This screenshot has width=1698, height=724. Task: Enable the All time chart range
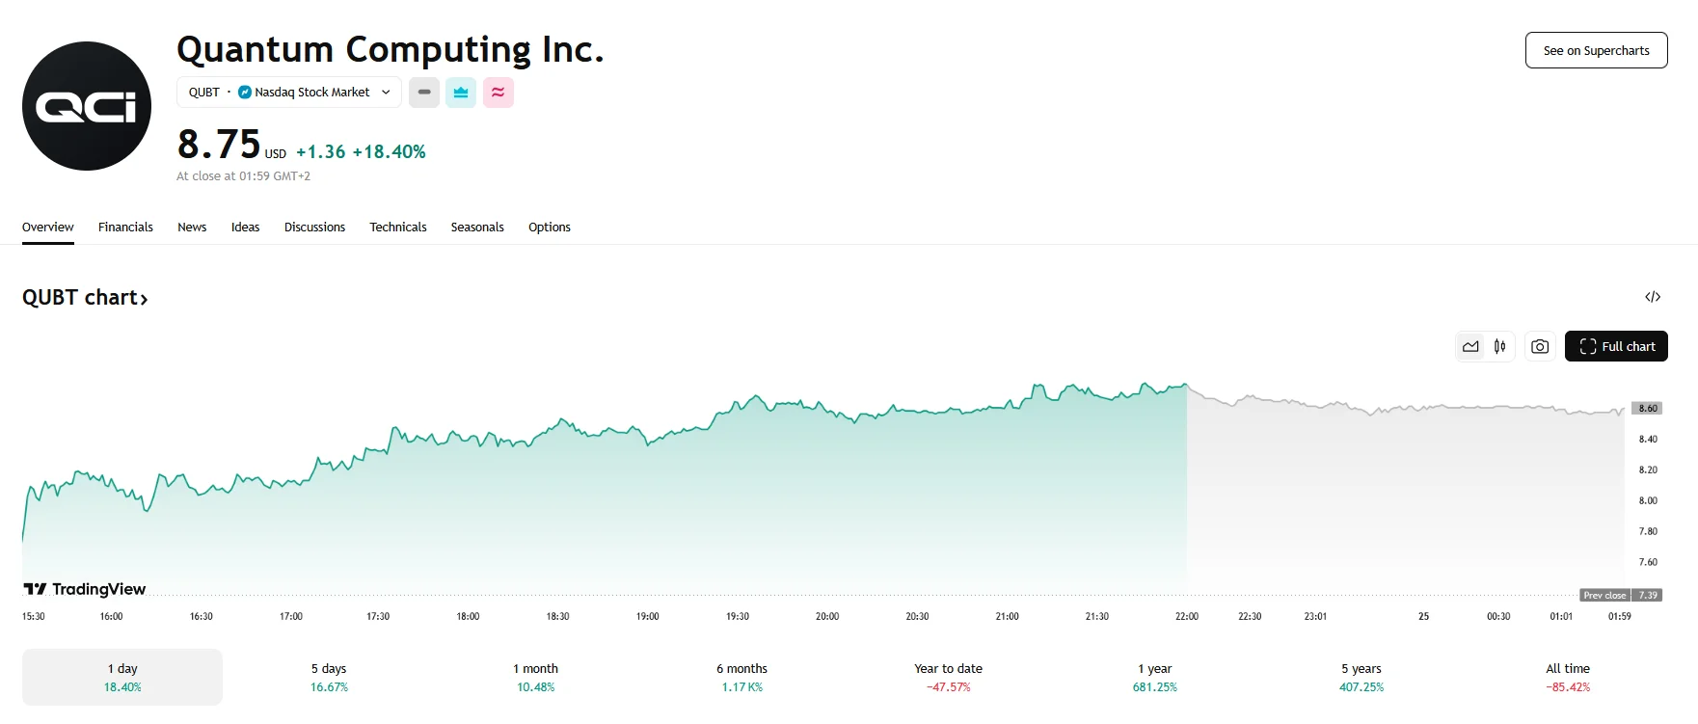coord(1566,676)
